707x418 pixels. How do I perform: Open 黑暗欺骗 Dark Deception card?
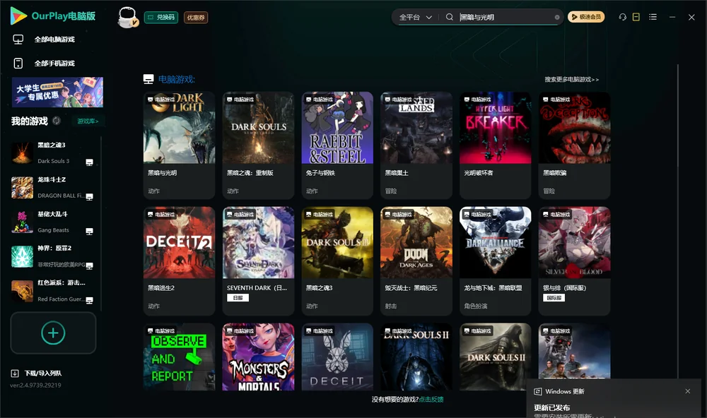click(574, 145)
